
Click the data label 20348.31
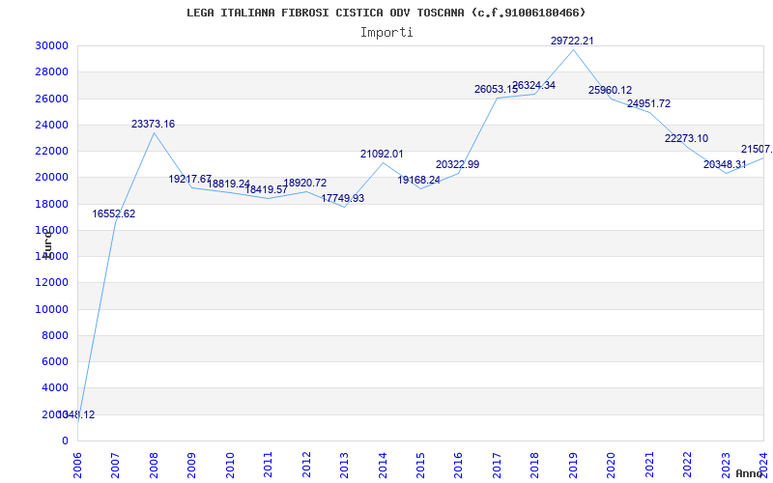(725, 164)
